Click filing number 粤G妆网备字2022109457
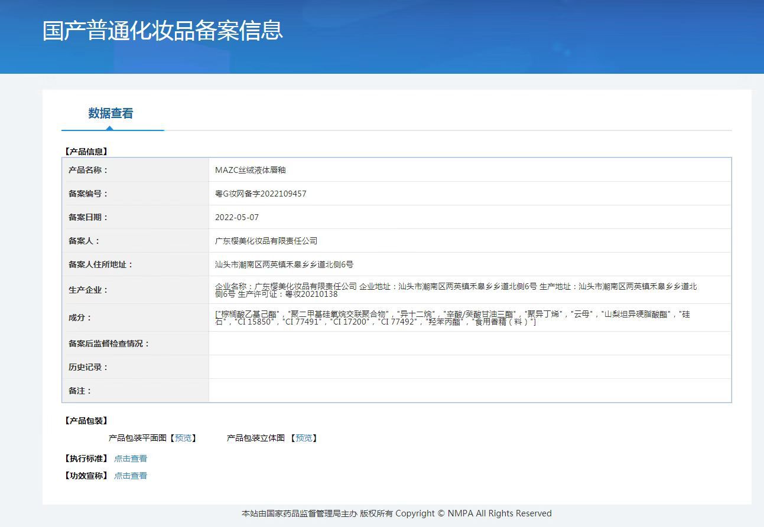 (x=261, y=194)
